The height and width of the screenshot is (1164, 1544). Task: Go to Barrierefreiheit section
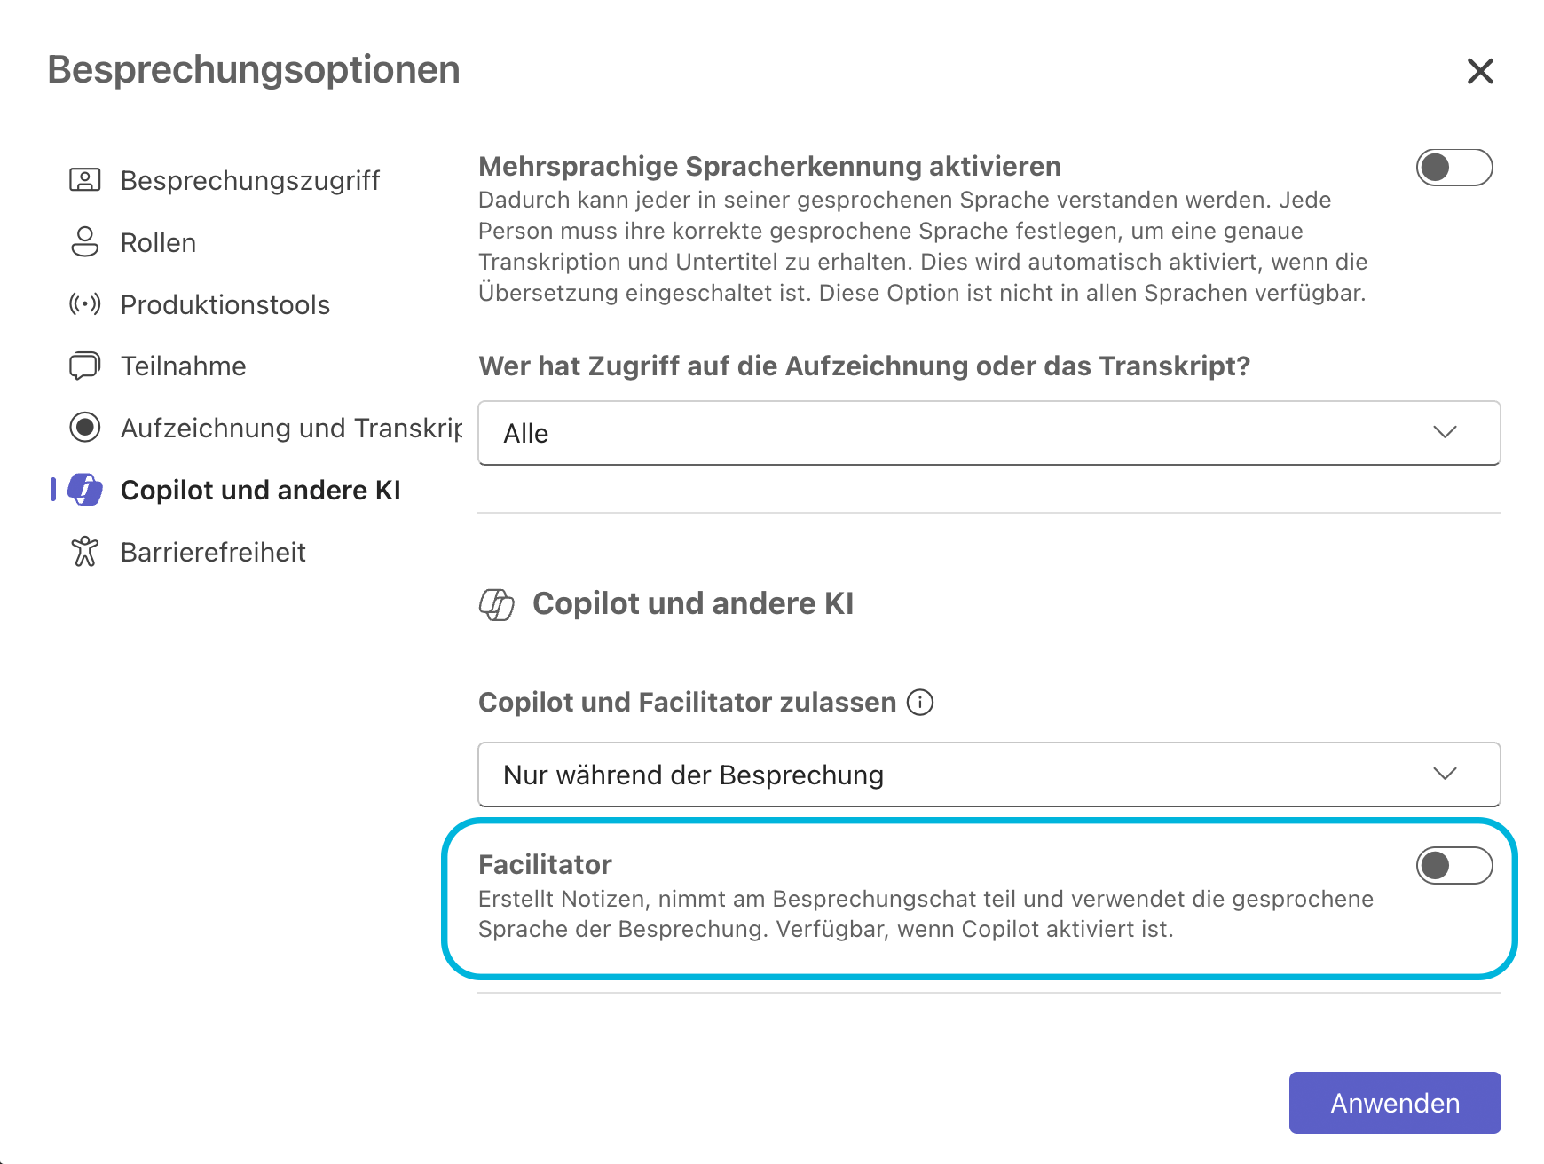tap(213, 552)
